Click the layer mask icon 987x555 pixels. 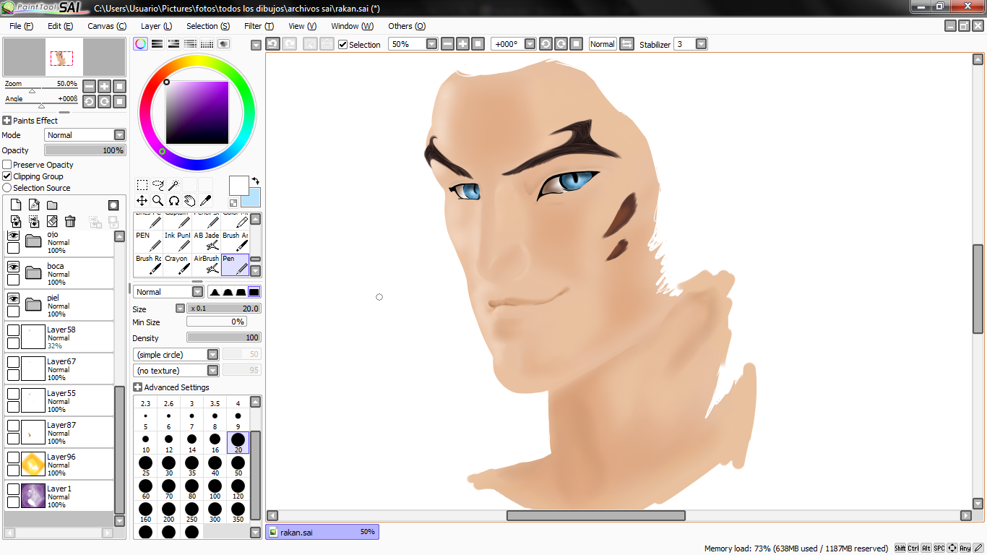pyautogui.click(x=113, y=205)
